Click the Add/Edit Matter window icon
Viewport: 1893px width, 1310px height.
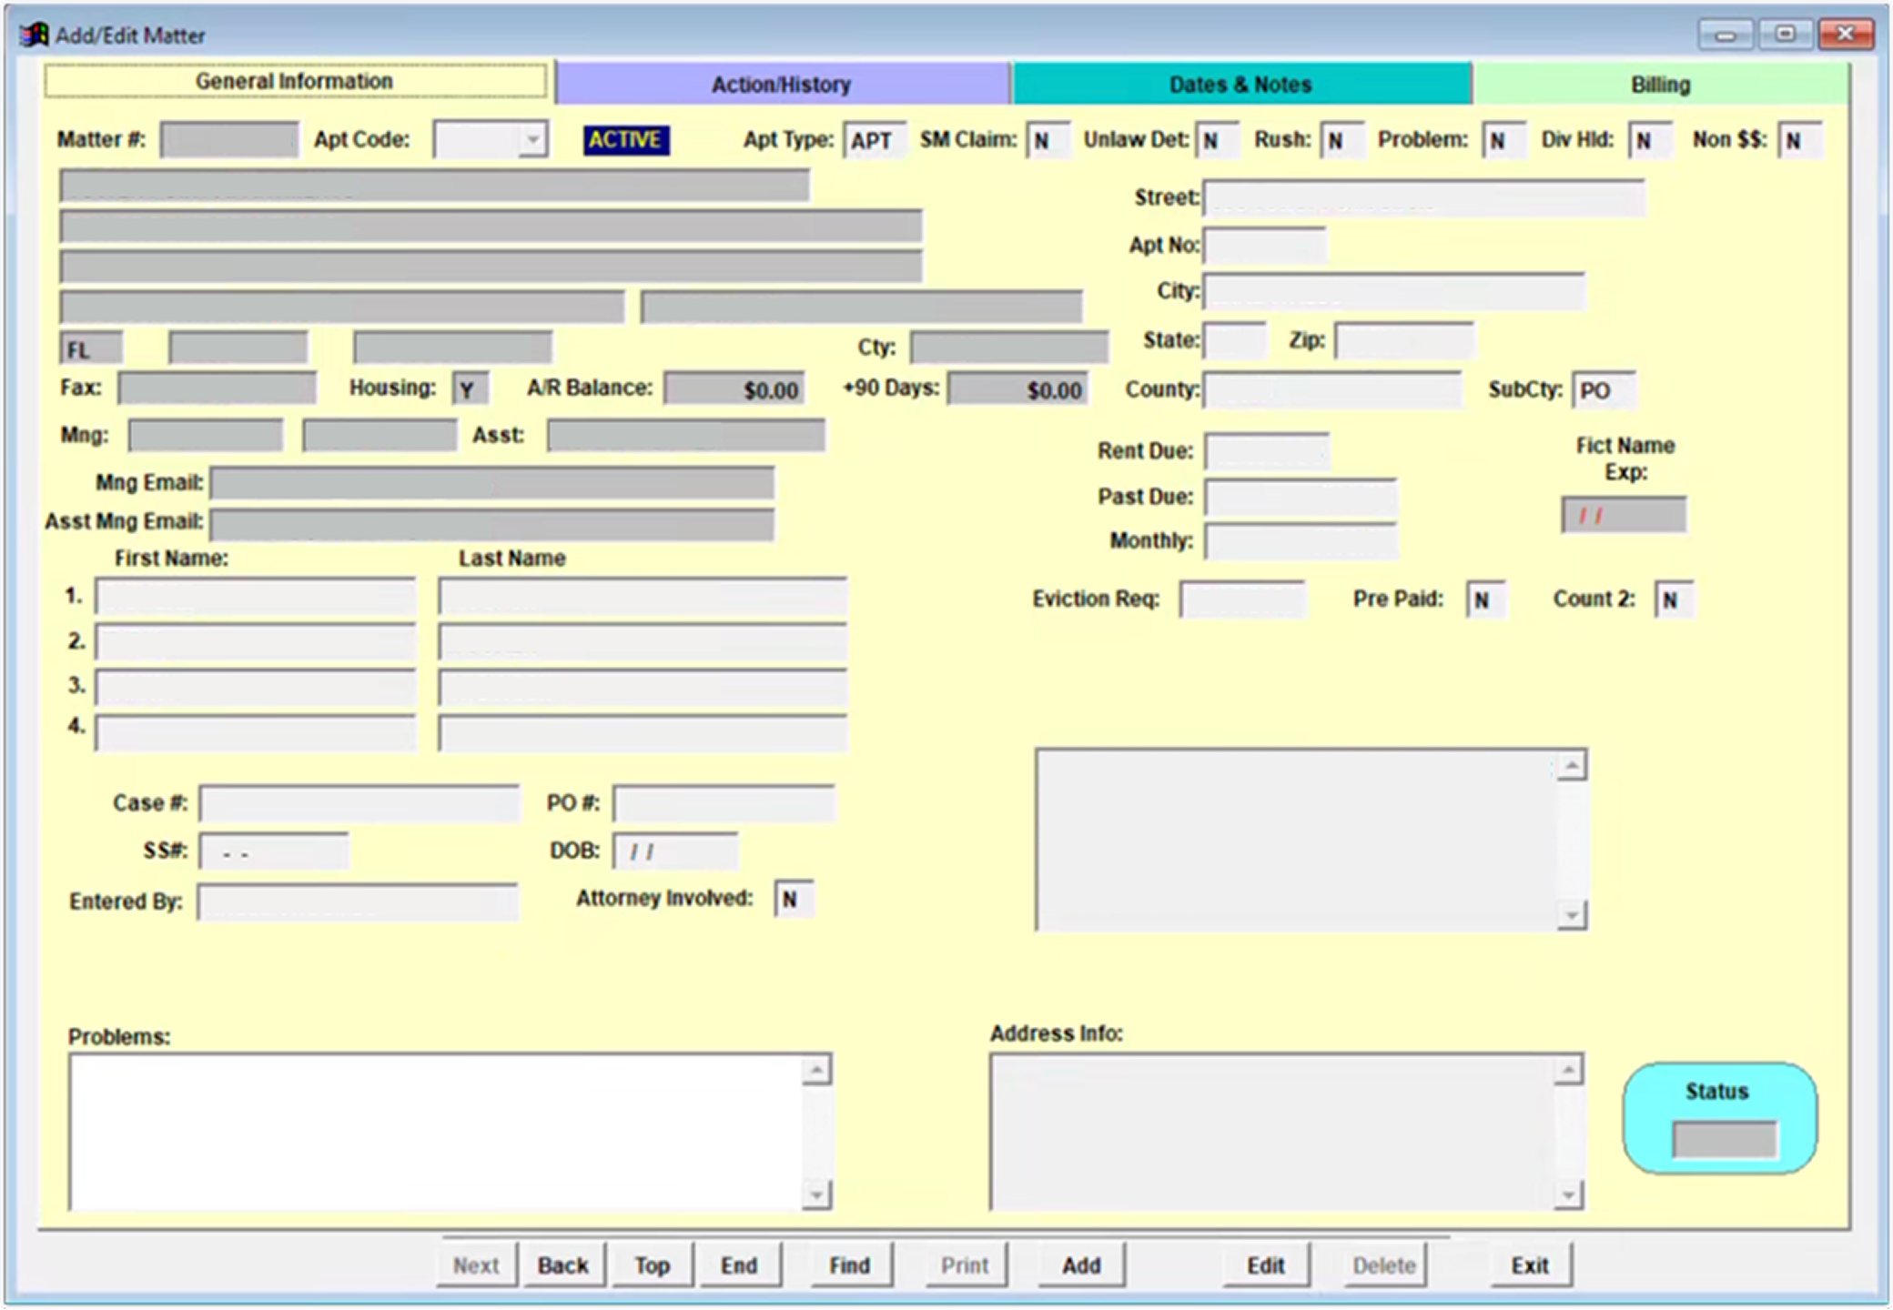point(34,34)
